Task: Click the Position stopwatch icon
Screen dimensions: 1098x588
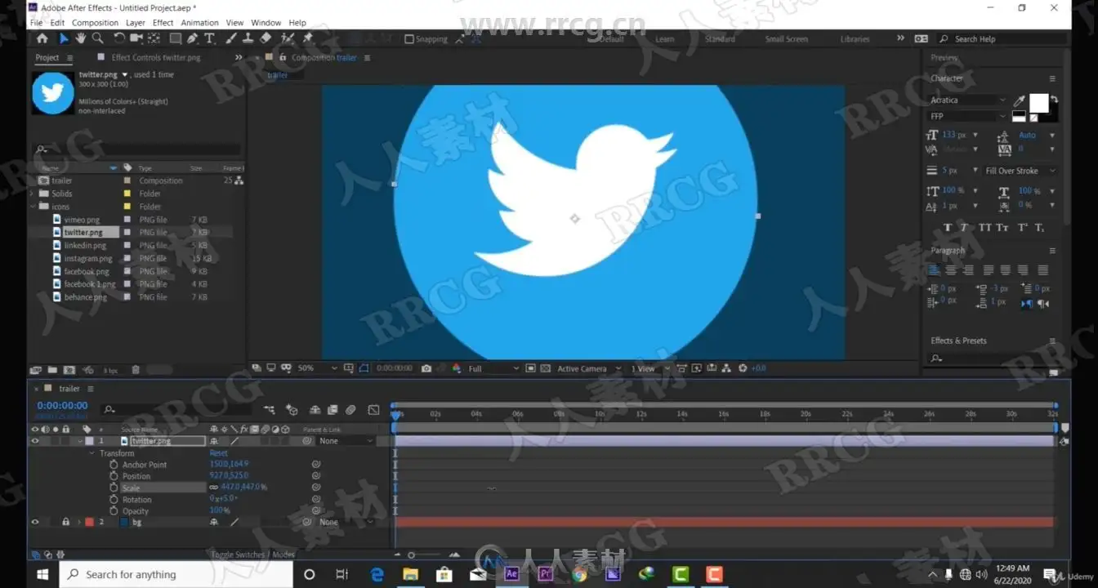Action: pyautogui.click(x=114, y=476)
